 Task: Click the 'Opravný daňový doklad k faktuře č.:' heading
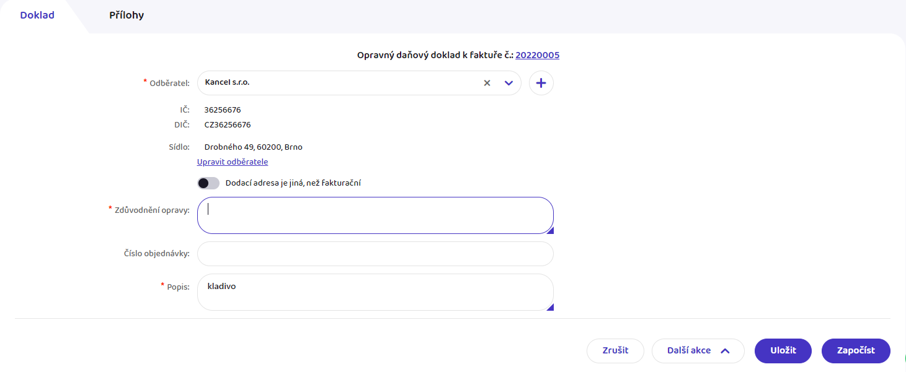(435, 55)
